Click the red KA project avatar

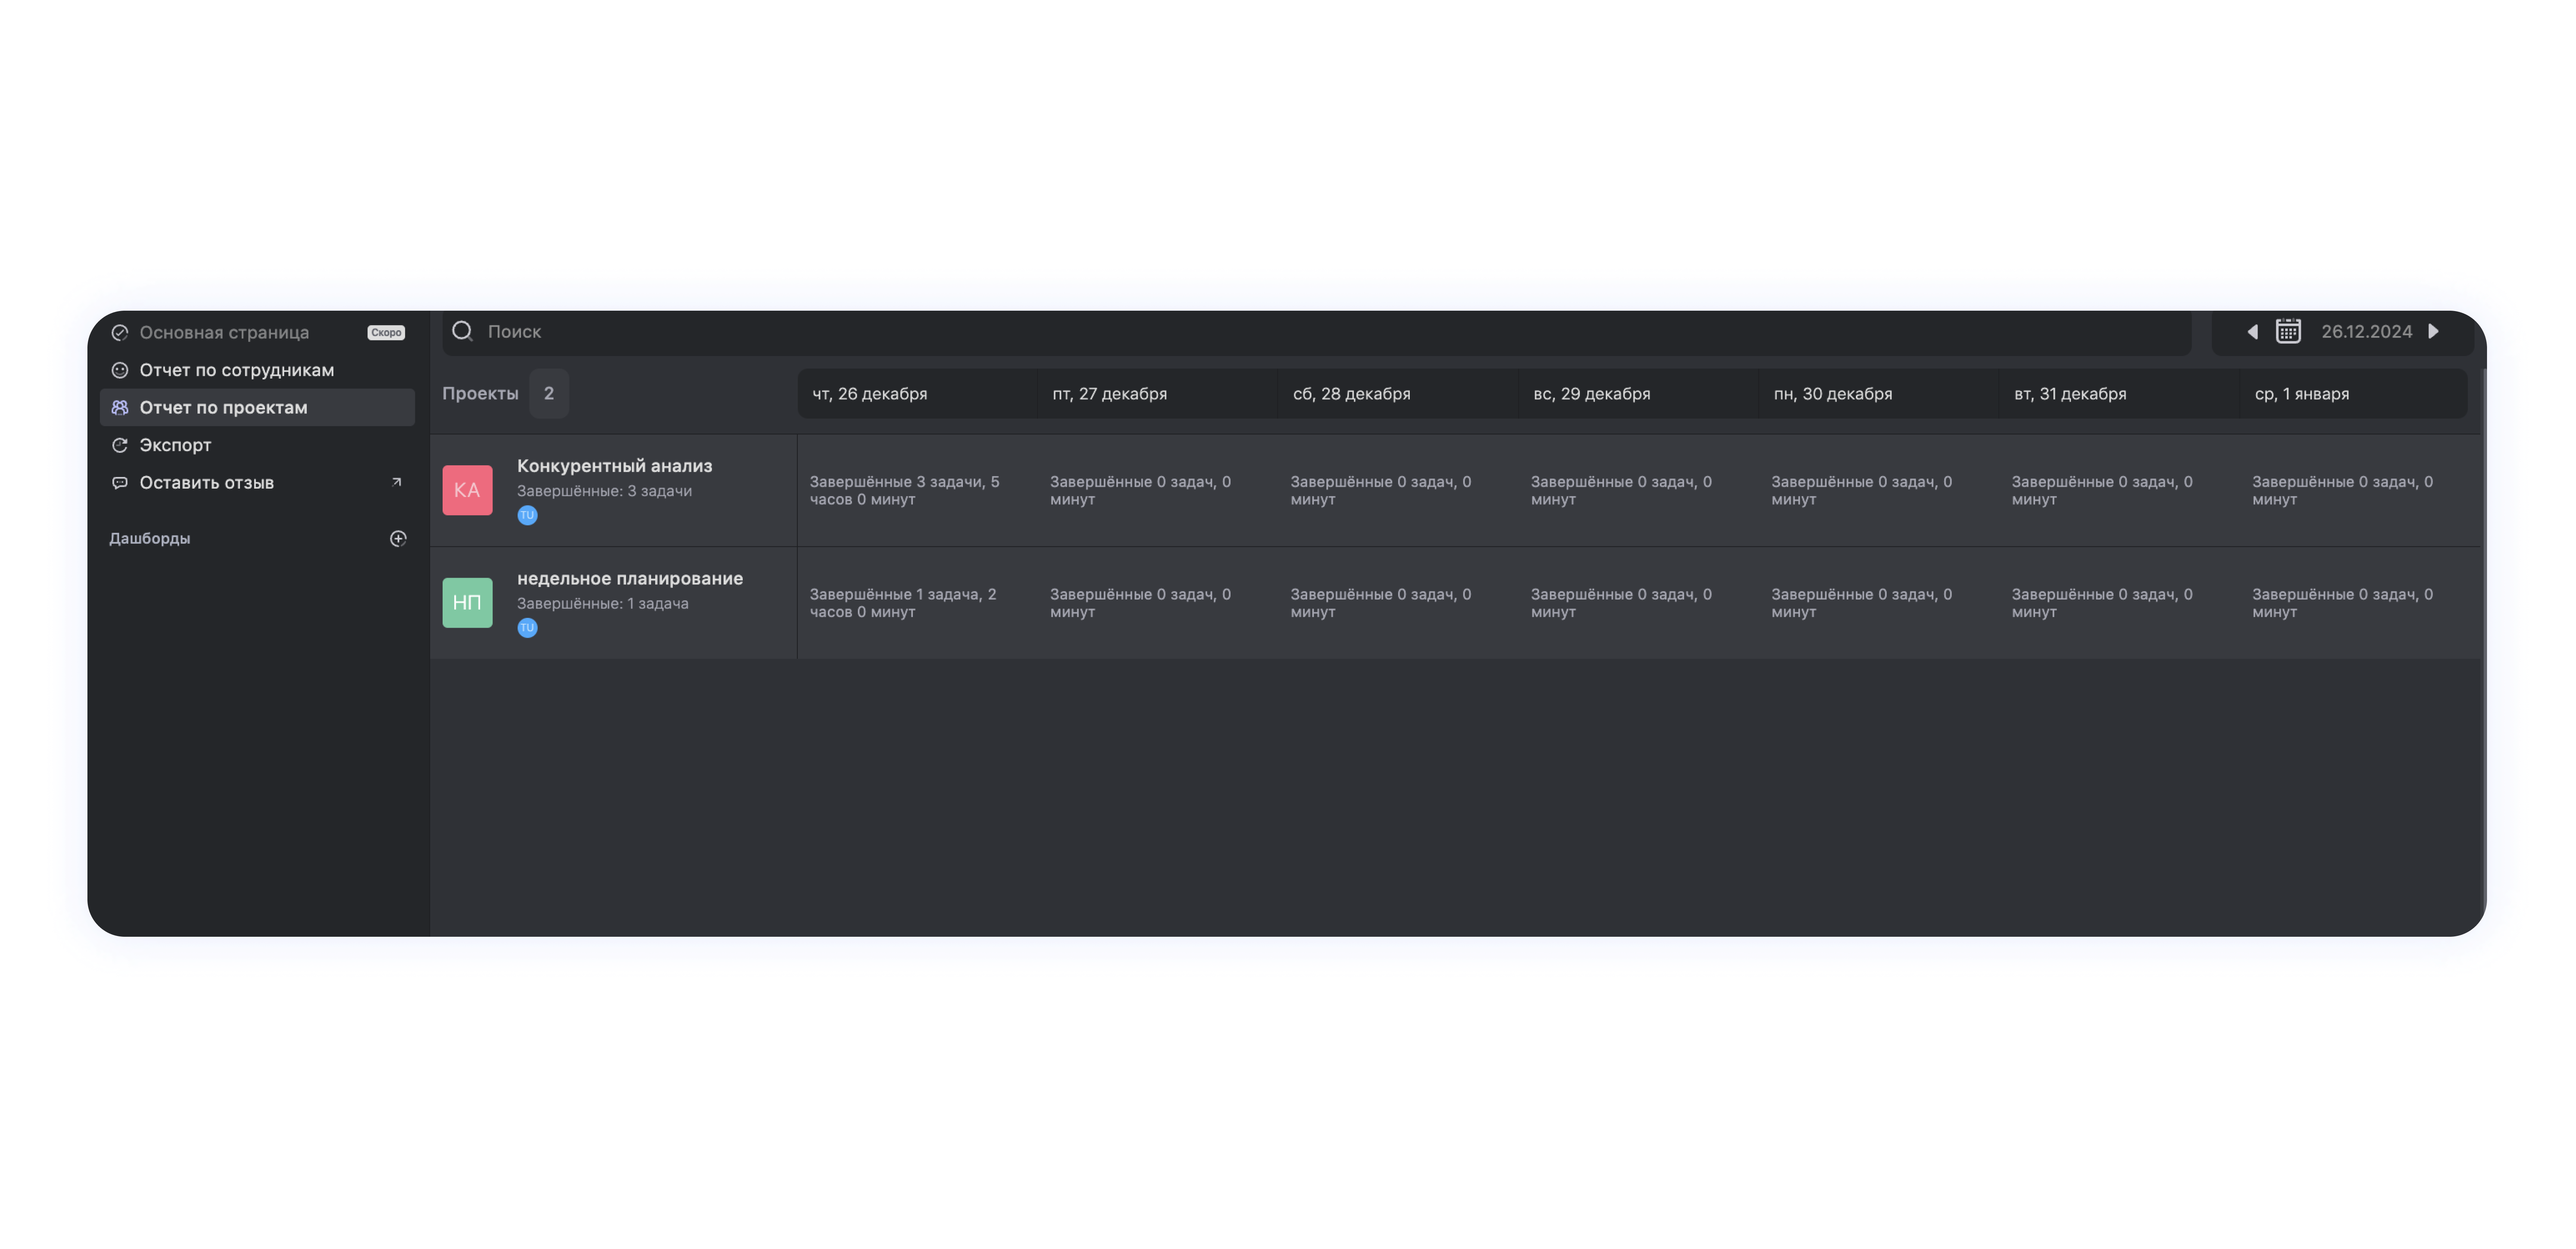point(467,490)
